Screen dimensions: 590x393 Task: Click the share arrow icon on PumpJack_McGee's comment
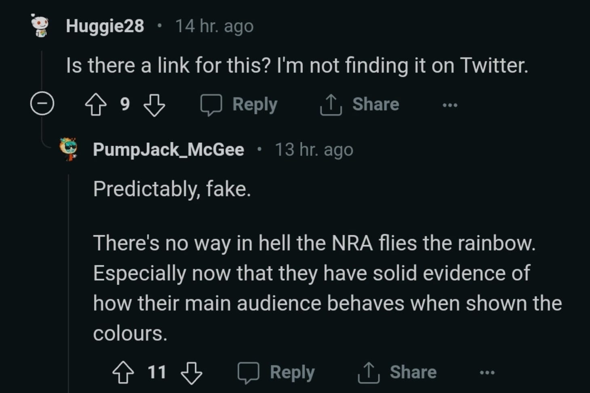(368, 372)
